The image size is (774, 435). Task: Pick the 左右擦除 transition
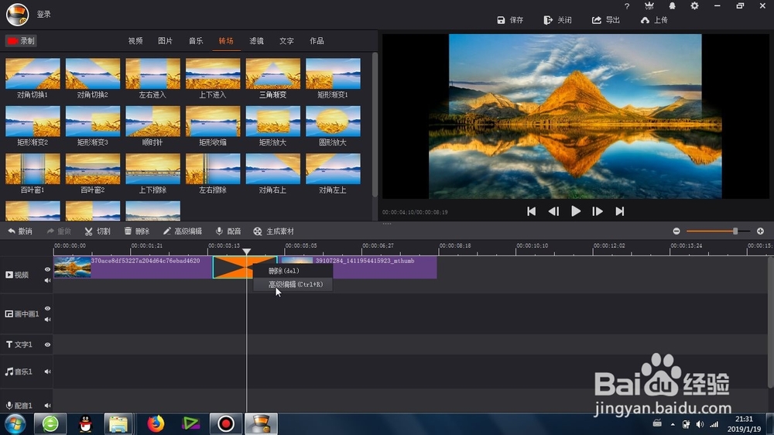pyautogui.click(x=213, y=169)
